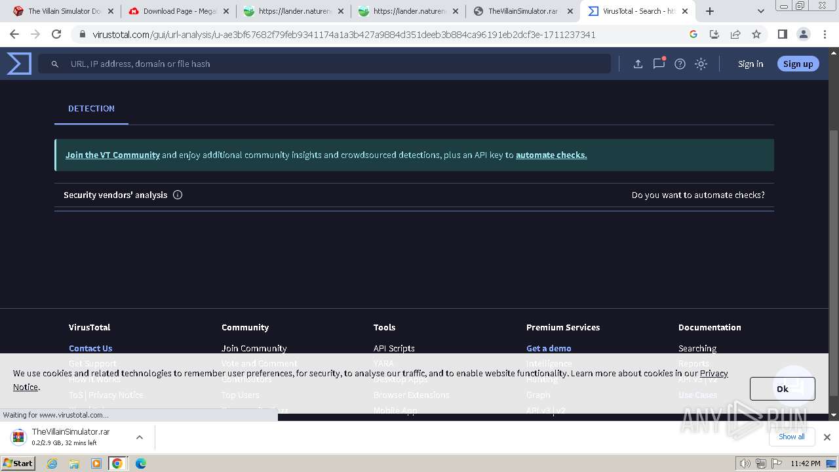This screenshot has height=472, width=839.
Task: Click the browser back arrow
Action: [x=14, y=34]
